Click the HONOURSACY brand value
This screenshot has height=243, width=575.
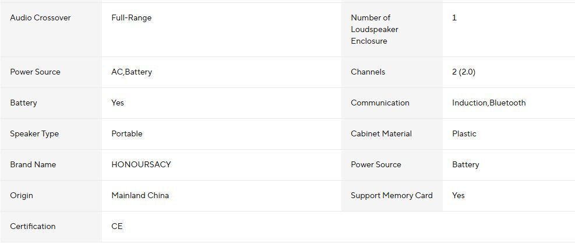coord(141,164)
